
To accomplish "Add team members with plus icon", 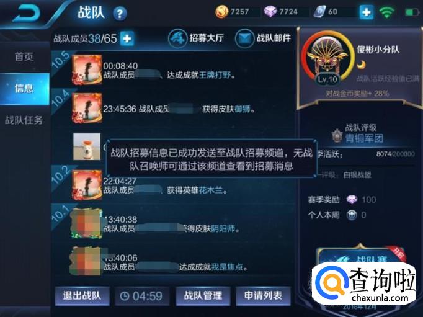I will coord(127,38).
